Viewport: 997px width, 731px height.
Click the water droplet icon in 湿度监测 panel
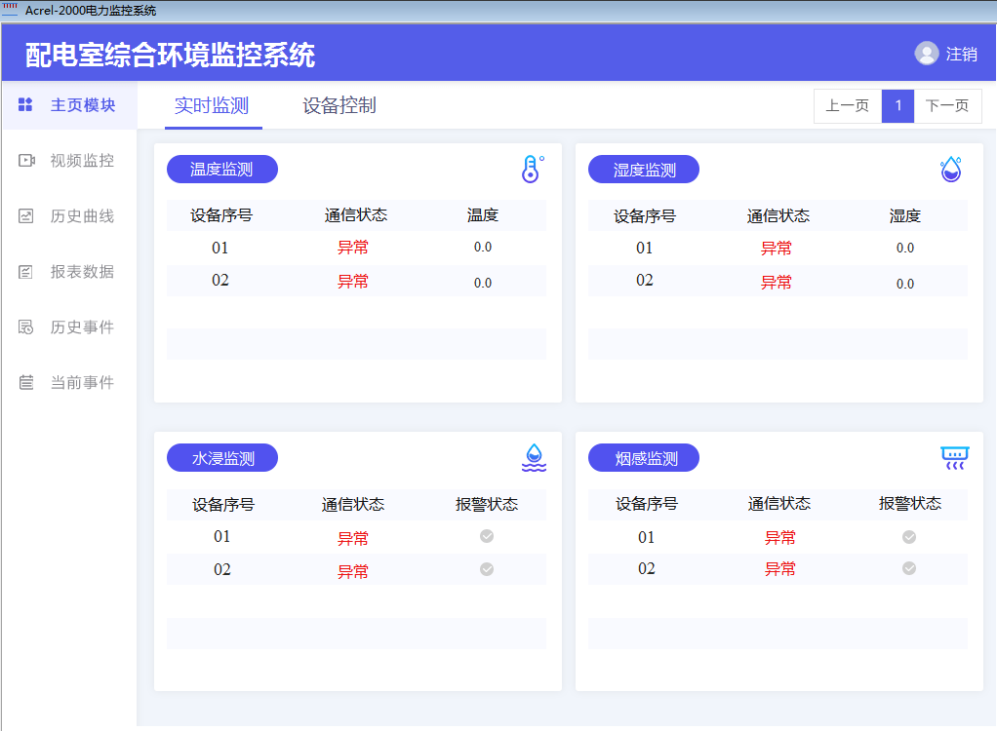(x=953, y=168)
